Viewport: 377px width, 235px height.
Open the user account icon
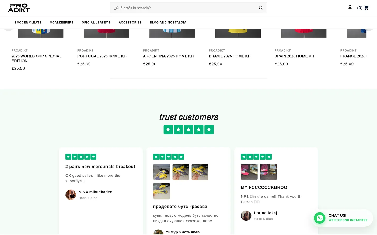[x=350, y=8]
